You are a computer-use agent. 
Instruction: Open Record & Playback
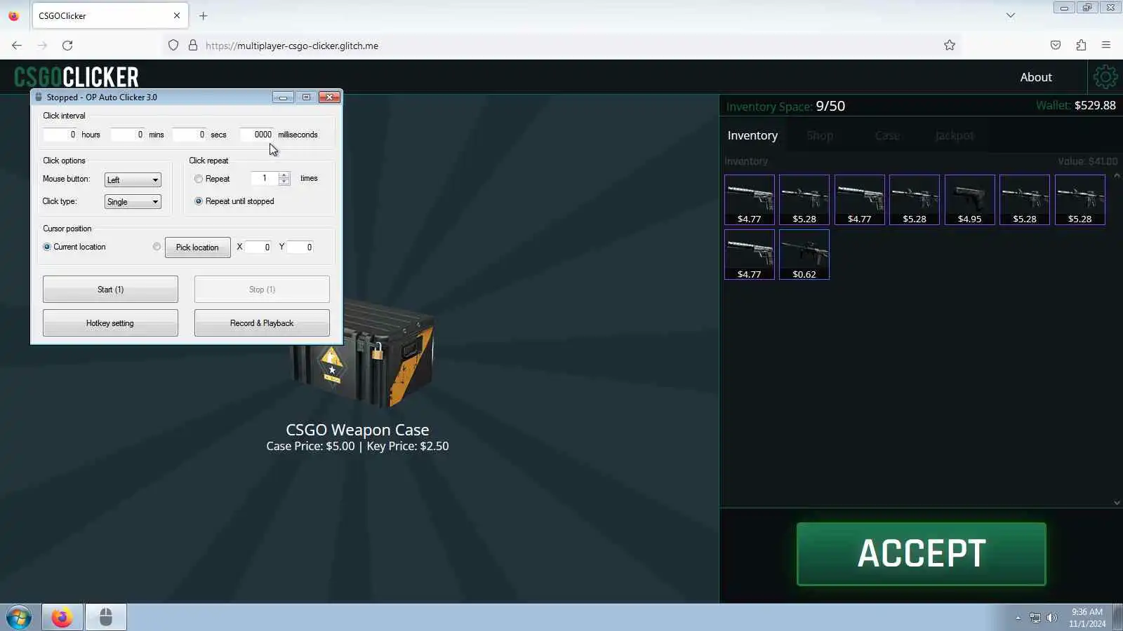pyautogui.click(x=262, y=323)
